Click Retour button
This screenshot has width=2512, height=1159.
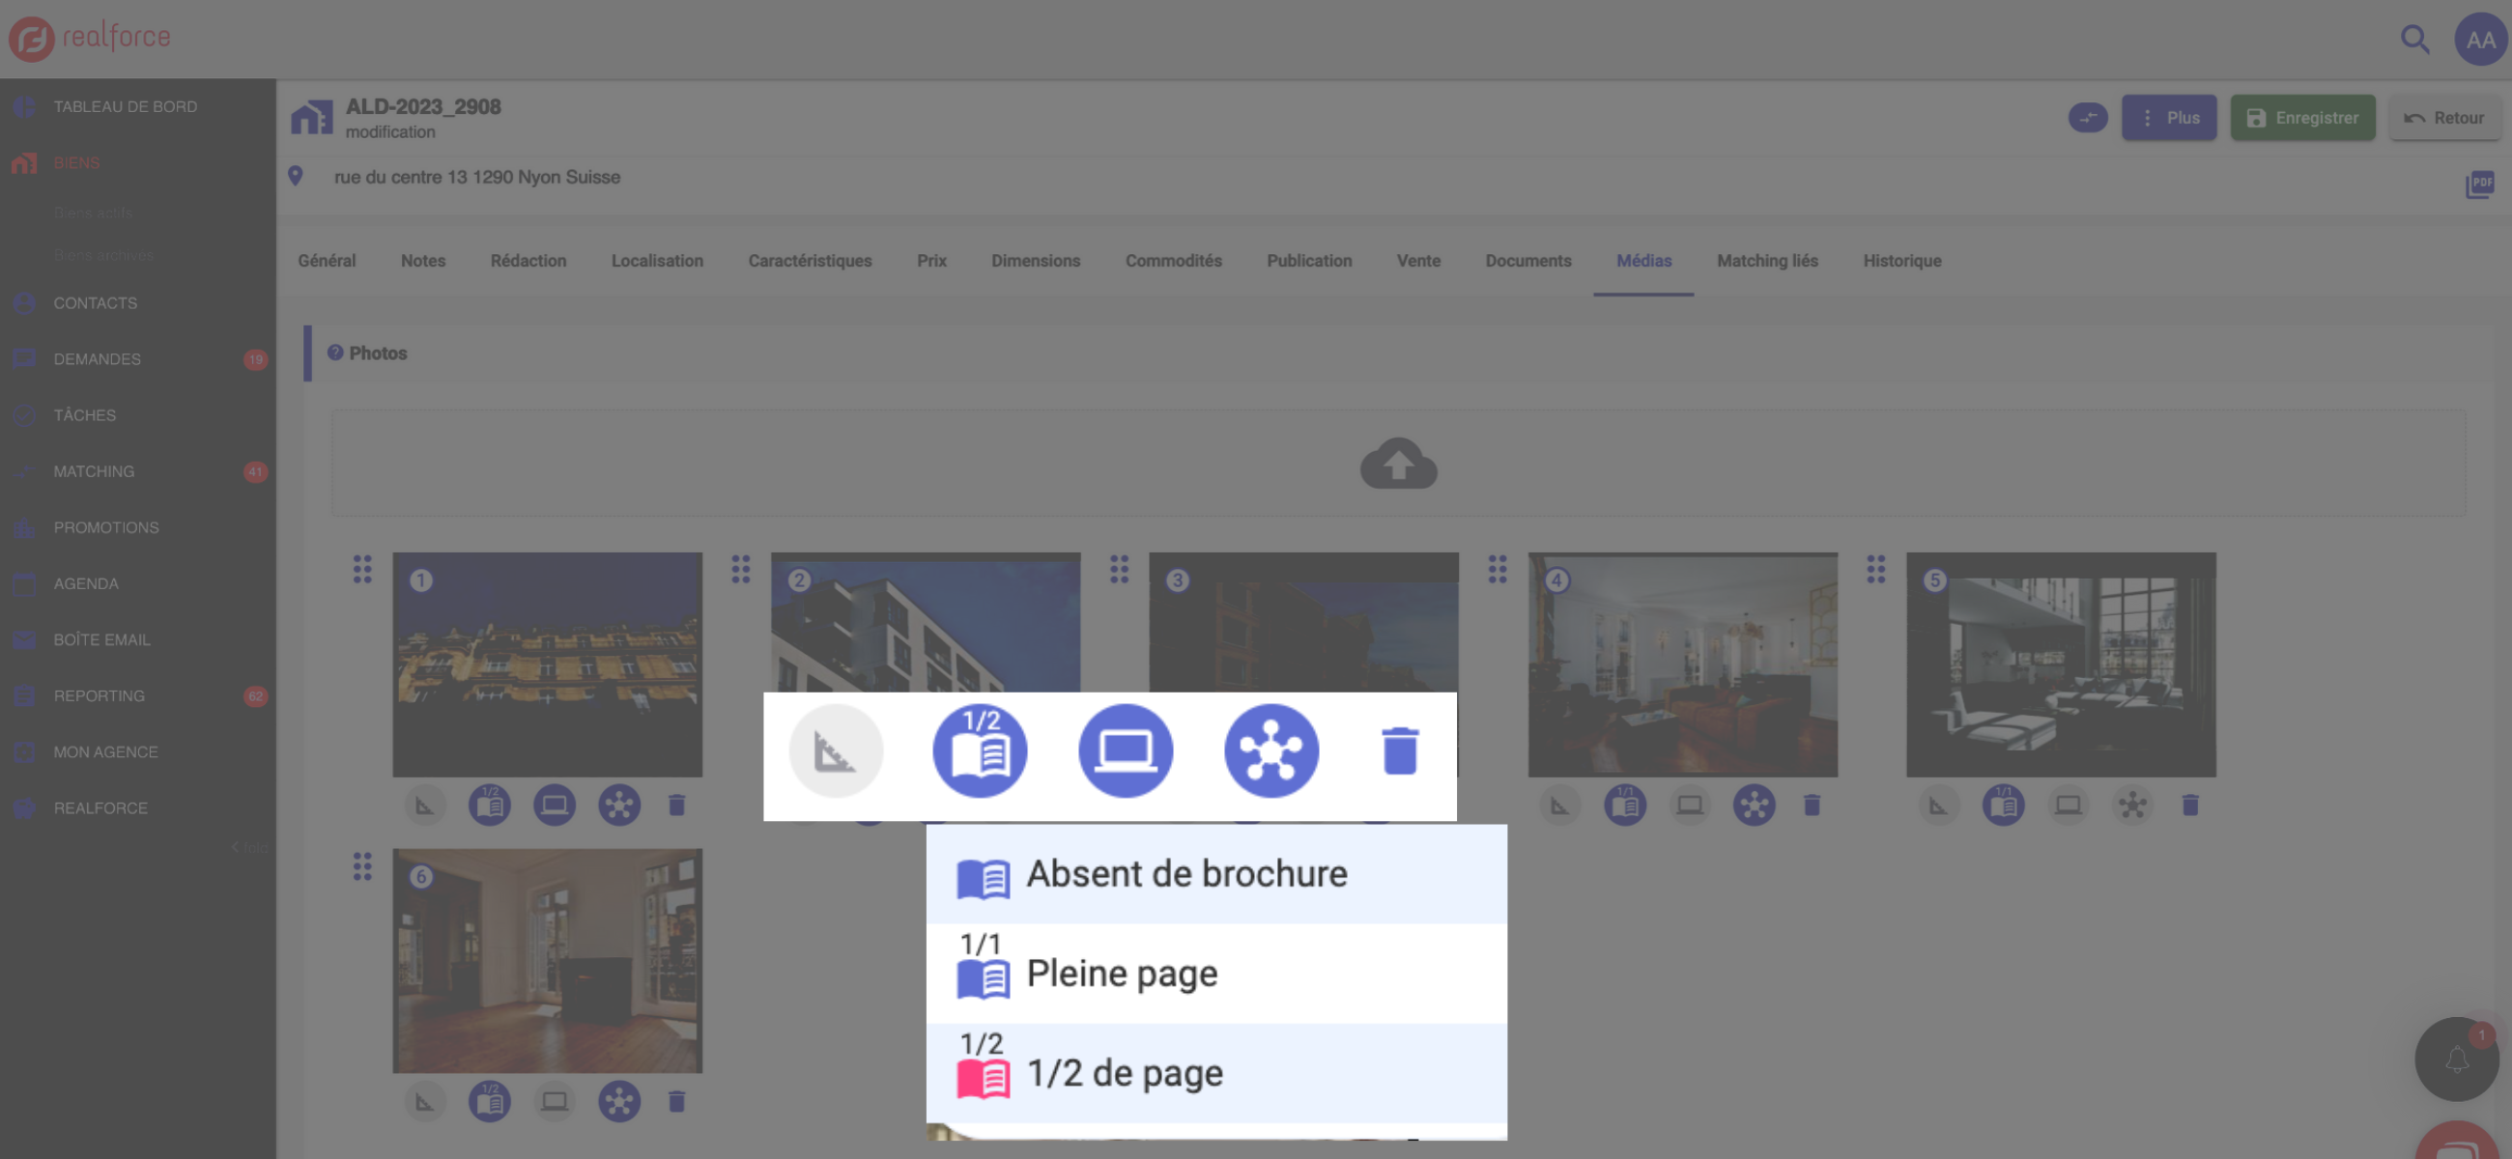pyautogui.click(x=2443, y=118)
